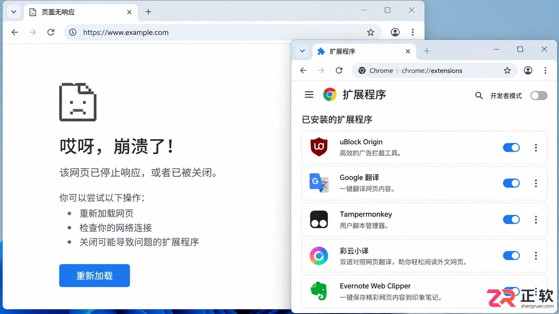Viewport: 559px width, 314px height.
Task: Click the 重新加载 button
Action: [x=94, y=276]
